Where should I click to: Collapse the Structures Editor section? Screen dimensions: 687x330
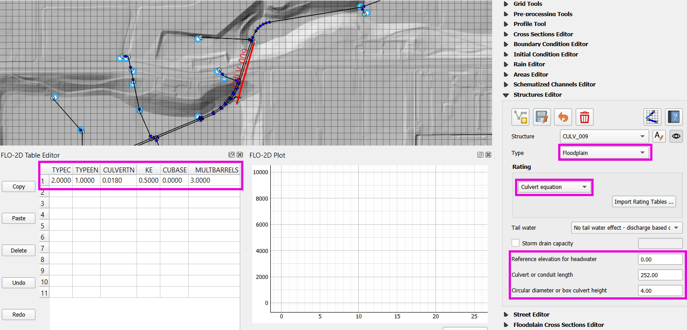point(506,95)
